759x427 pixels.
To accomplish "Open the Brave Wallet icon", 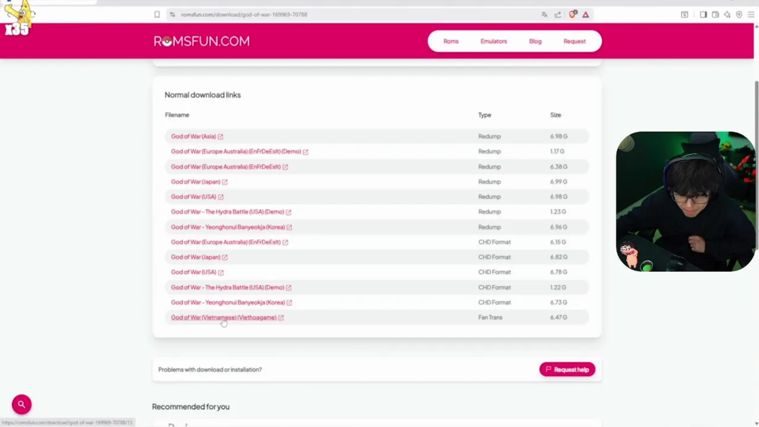I will tap(715, 15).
